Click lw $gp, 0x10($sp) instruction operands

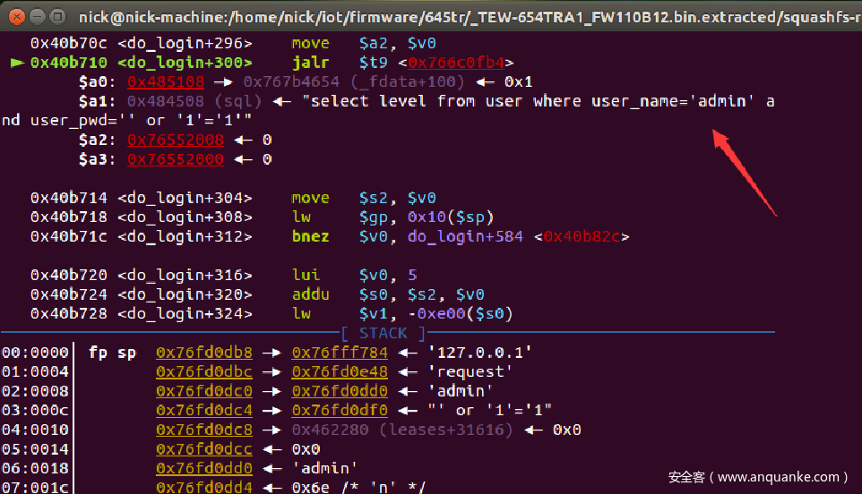427,217
